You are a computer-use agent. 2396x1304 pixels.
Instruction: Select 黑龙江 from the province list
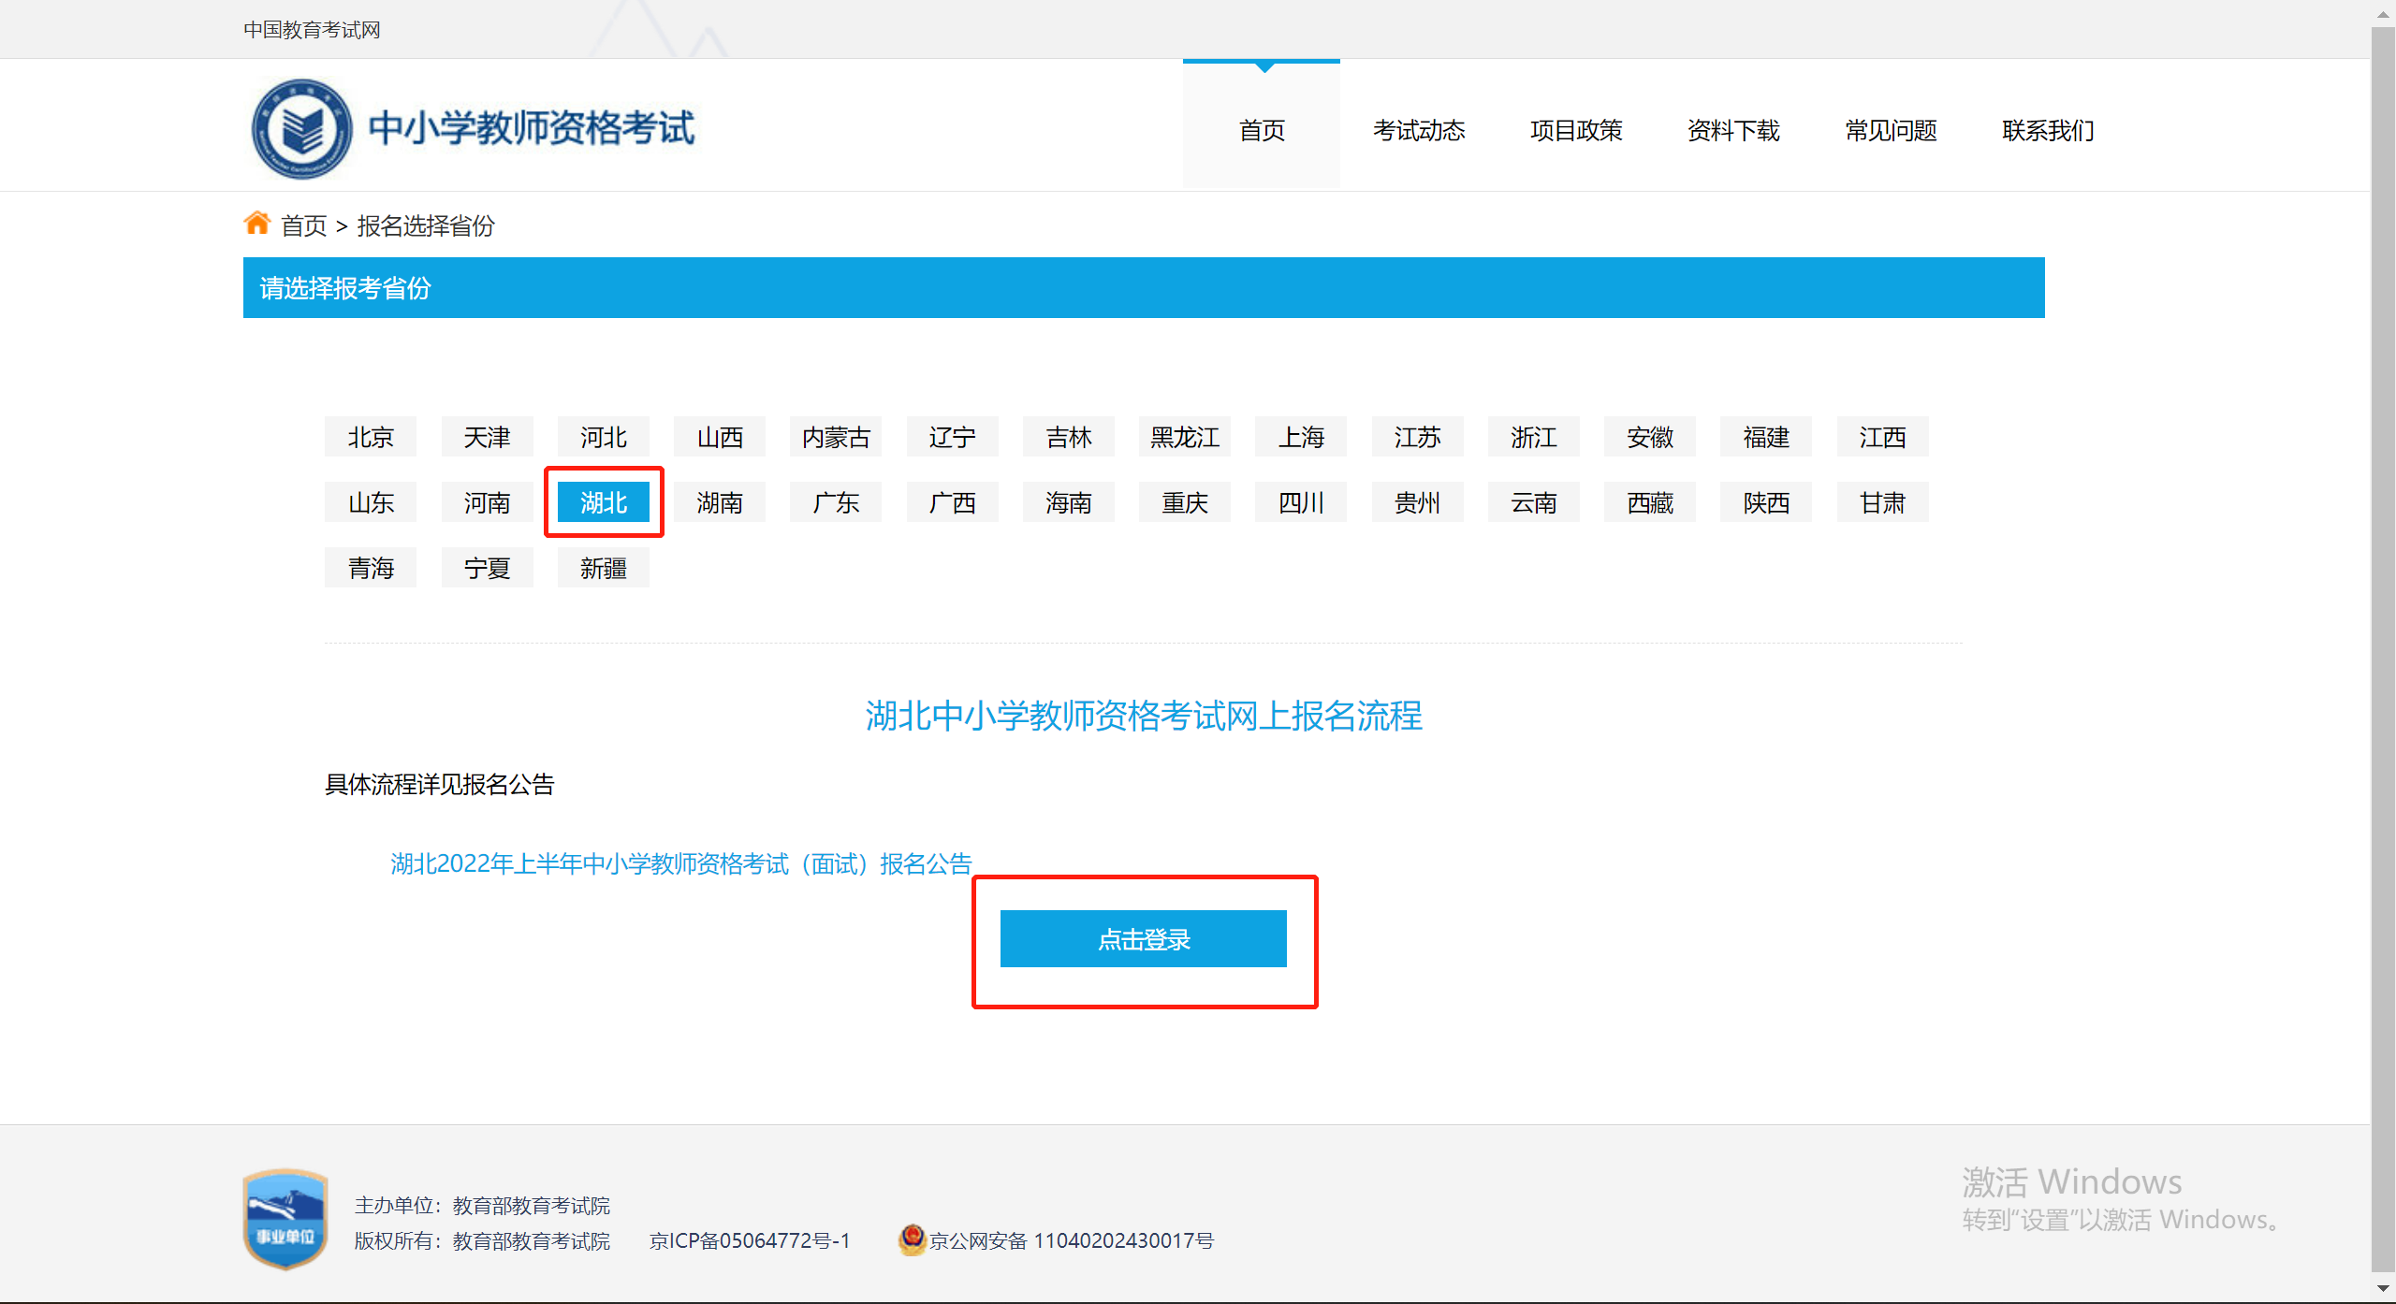click(1185, 437)
